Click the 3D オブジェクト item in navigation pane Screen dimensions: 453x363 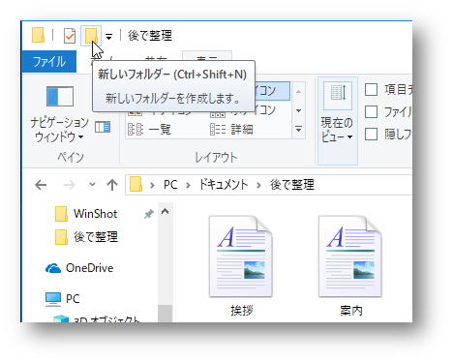point(106,319)
